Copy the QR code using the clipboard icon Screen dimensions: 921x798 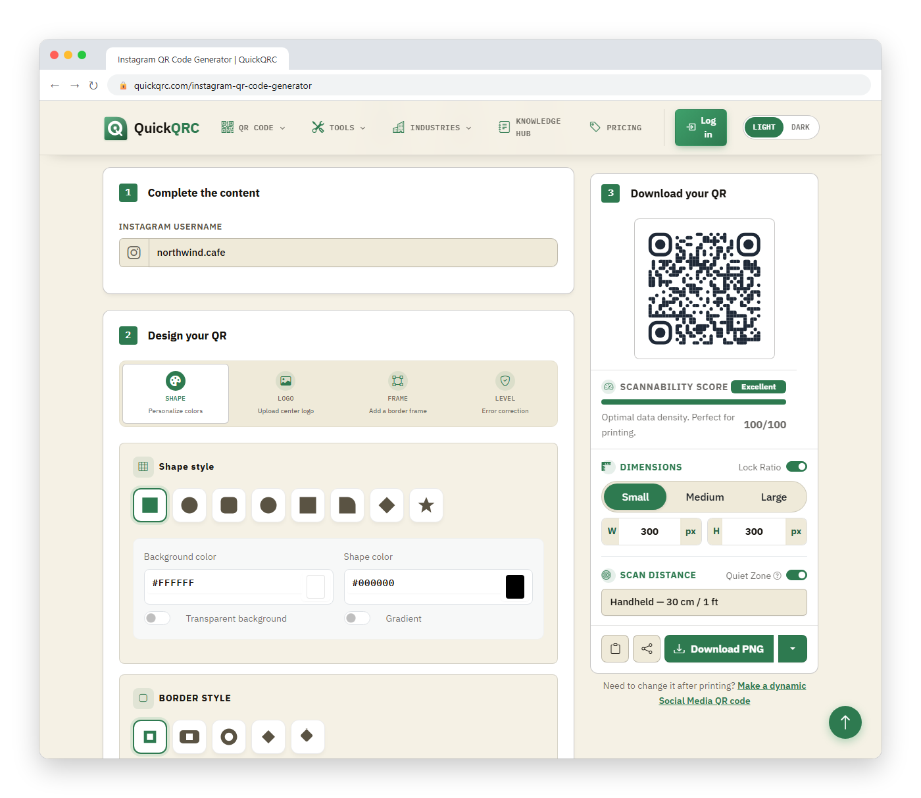point(615,649)
